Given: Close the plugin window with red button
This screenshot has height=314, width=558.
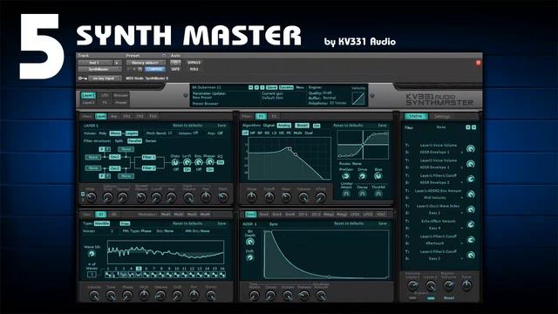Looking at the screenshot, I should 479,63.
